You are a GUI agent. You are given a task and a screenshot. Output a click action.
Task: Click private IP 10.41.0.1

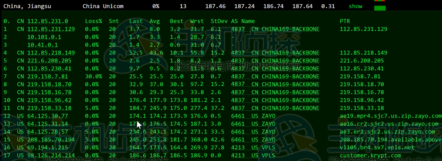(43, 45)
